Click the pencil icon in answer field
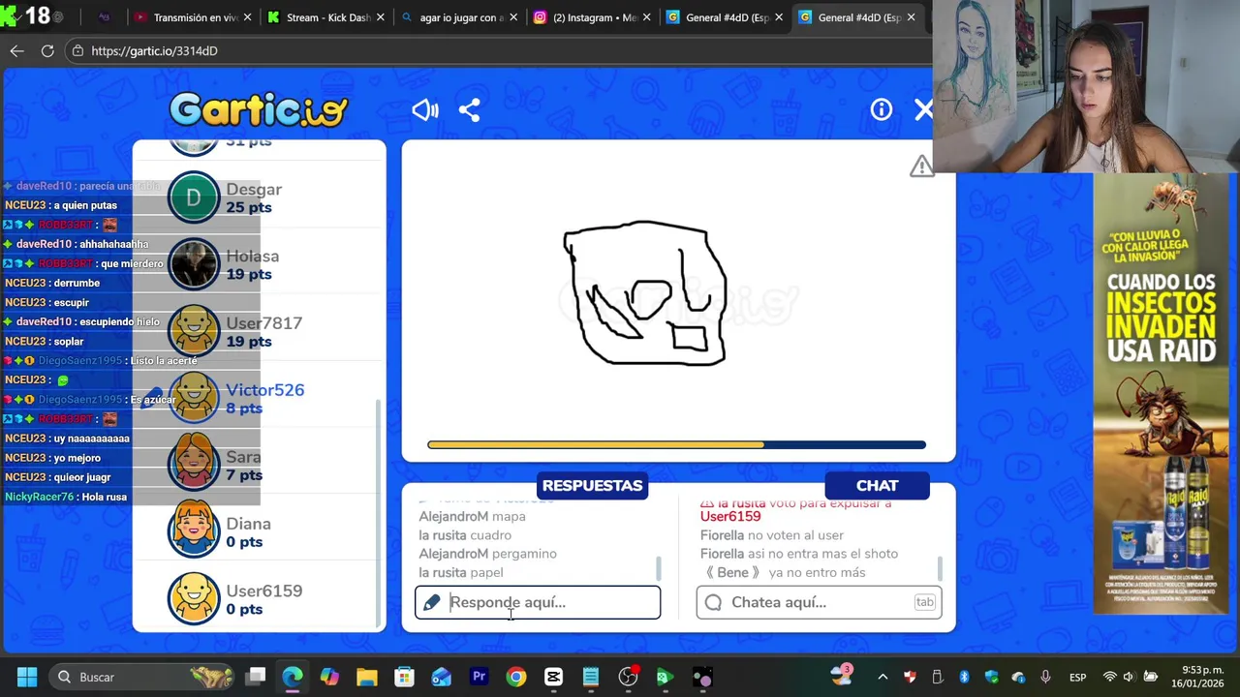The image size is (1240, 697). click(x=432, y=602)
